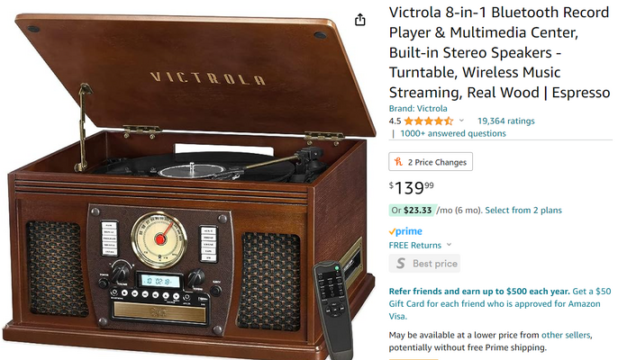Select from 2 plans link
618x360 pixels.
[x=523, y=211]
